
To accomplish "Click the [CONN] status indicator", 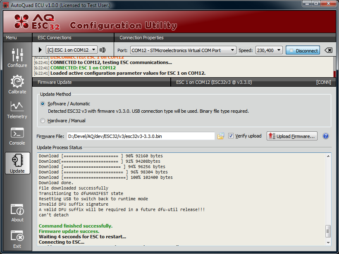I will pyautogui.click(x=324, y=82).
